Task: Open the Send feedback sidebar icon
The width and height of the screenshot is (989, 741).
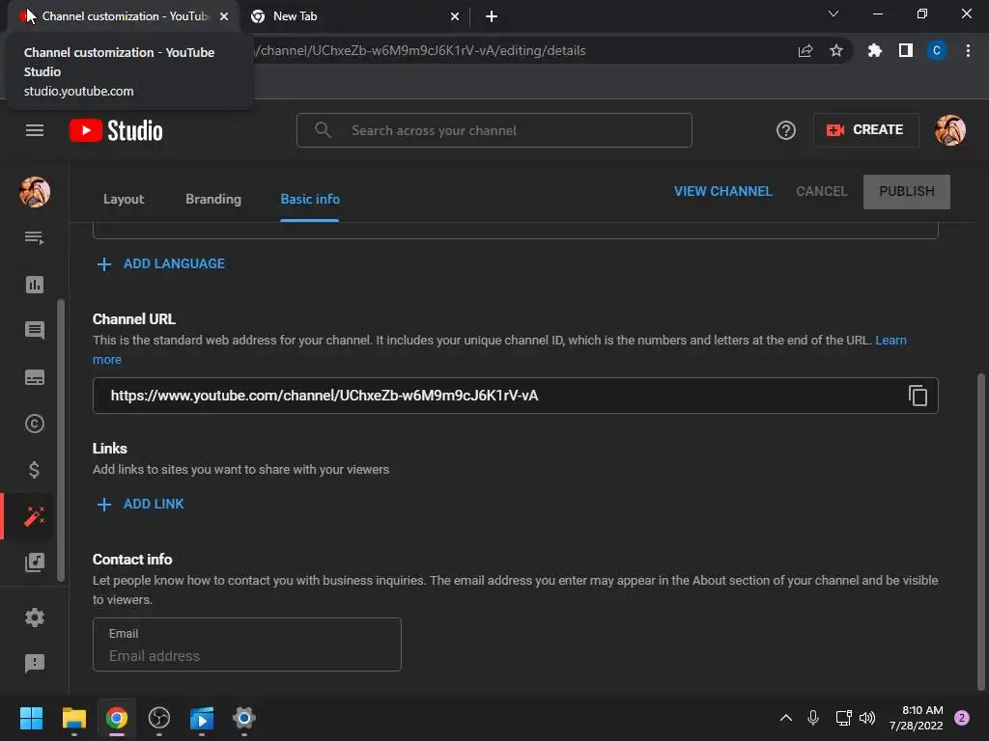Action: point(35,663)
